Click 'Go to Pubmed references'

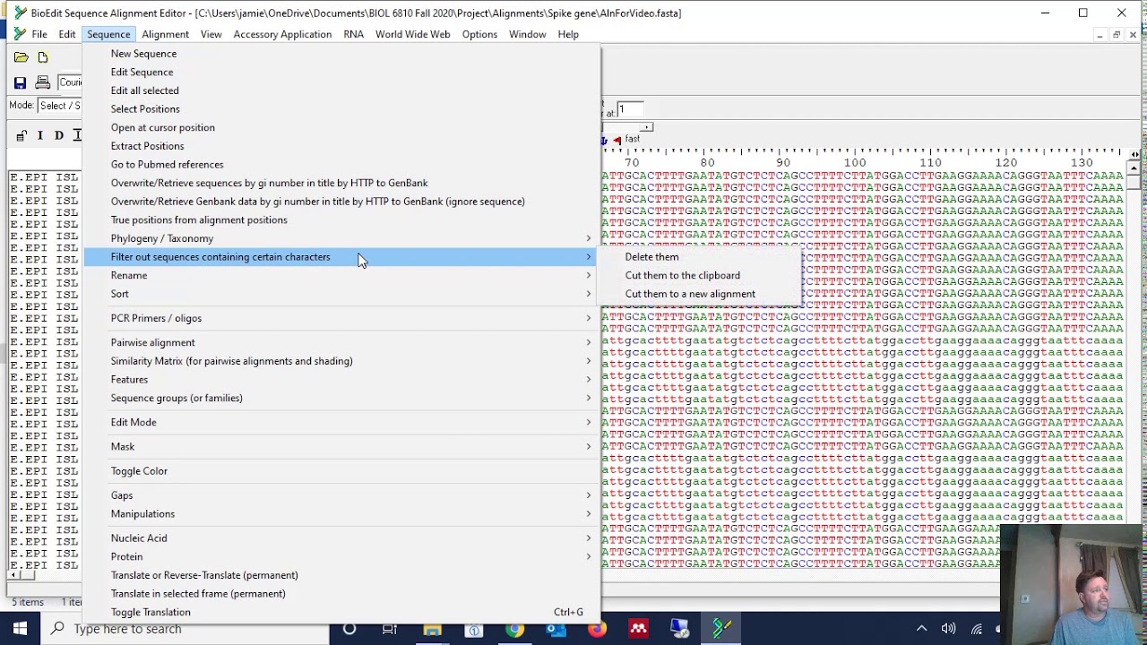pos(341,165)
